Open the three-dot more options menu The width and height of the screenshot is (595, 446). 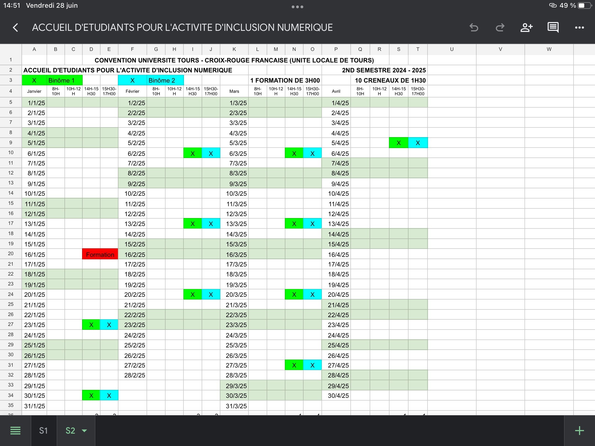tap(579, 28)
